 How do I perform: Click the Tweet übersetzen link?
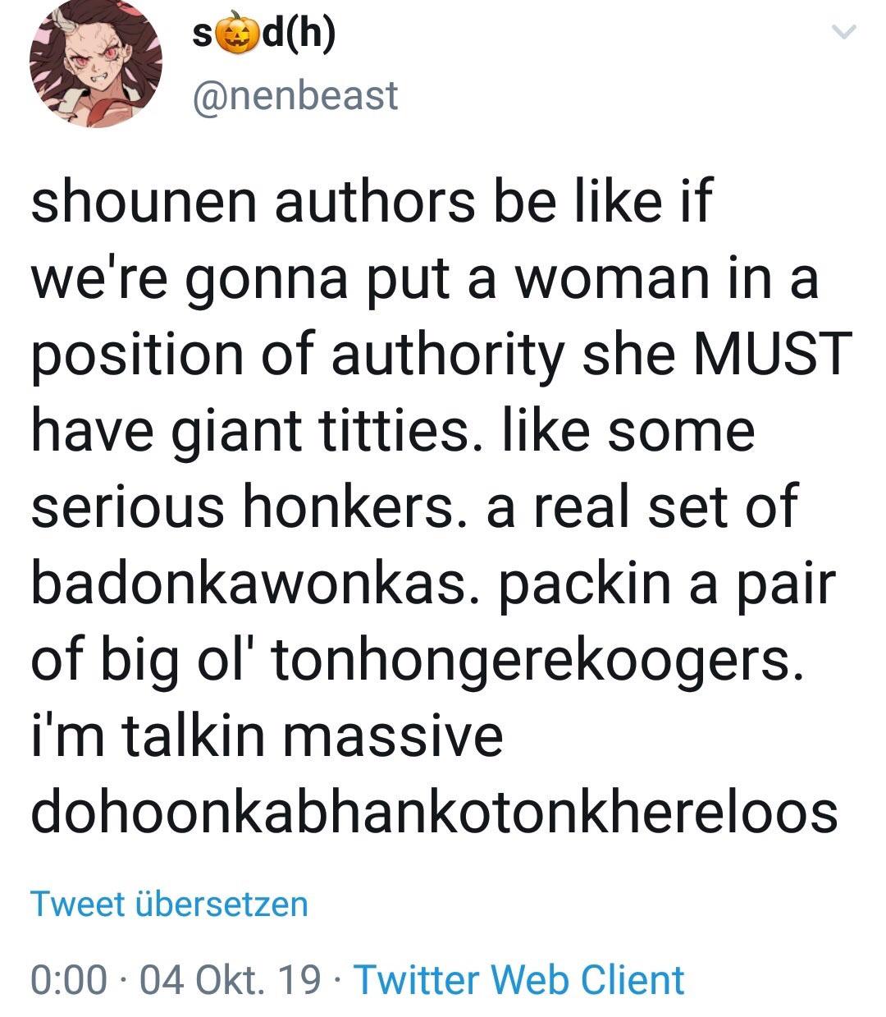tap(169, 904)
